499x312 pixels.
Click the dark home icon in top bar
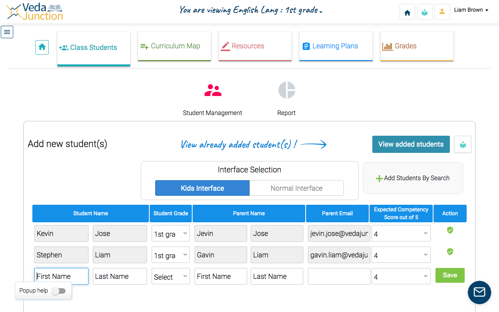(x=407, y=12)
